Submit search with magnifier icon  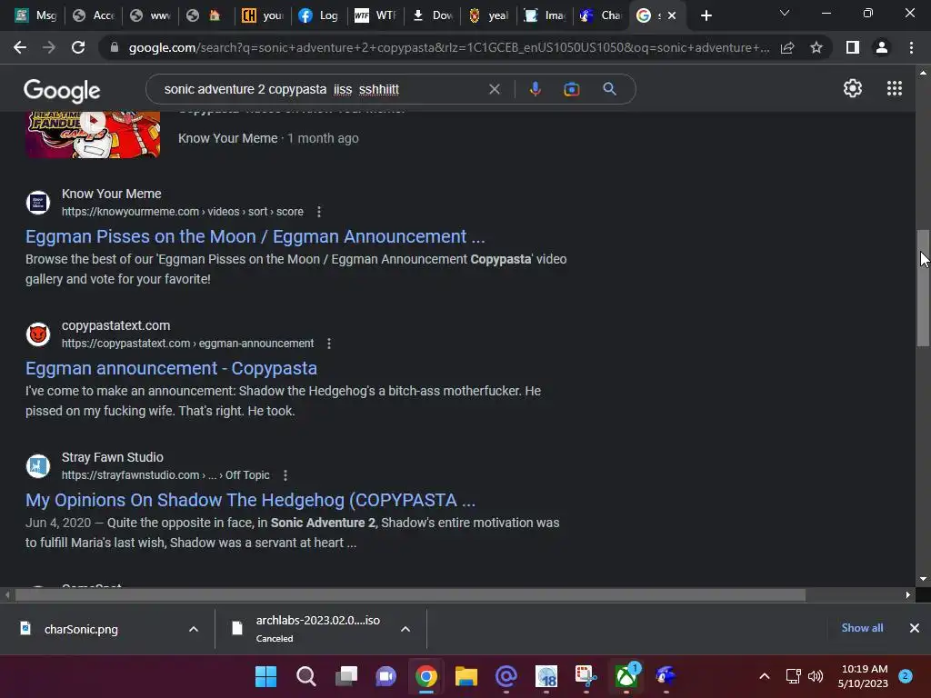tap(609, 89)
